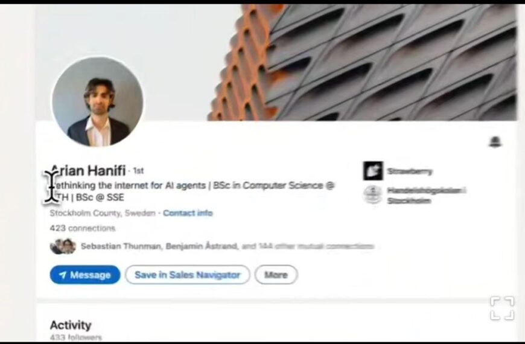Click the paper plane icon on the Message button
This screenshot has height=344, width=525.
click(x=63, y=275)
